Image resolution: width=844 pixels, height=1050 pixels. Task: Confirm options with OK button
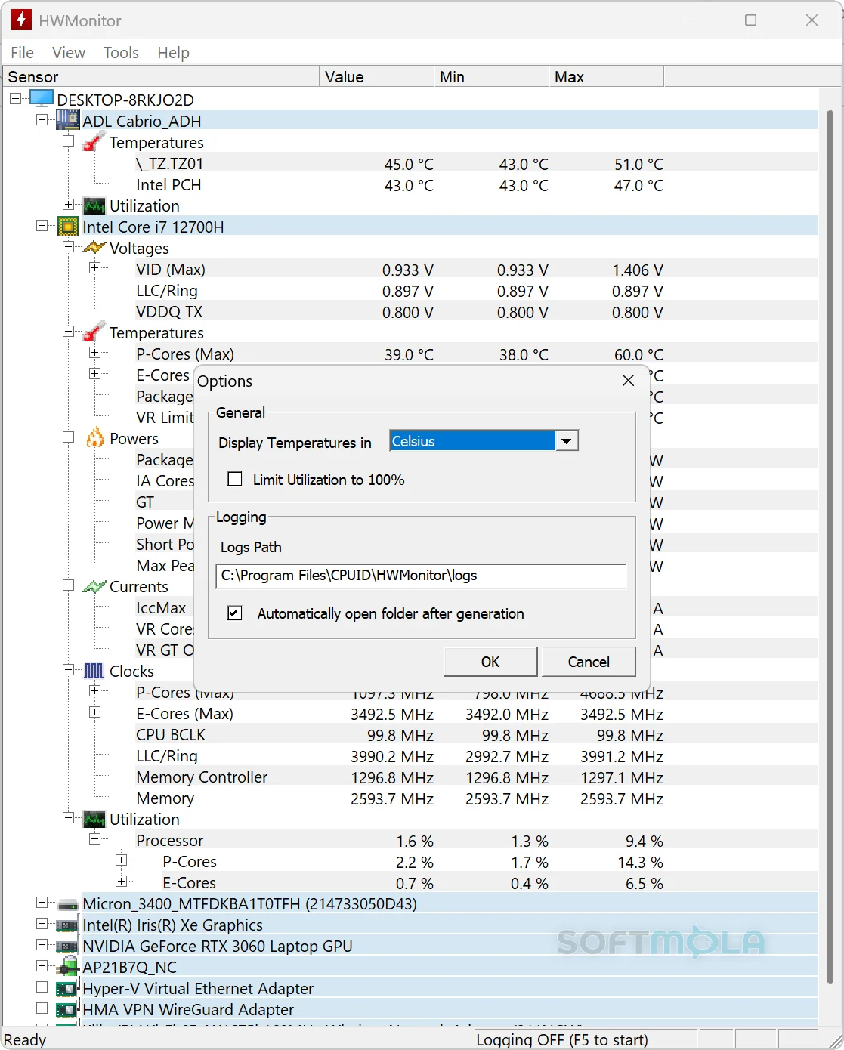click(490, 662)
